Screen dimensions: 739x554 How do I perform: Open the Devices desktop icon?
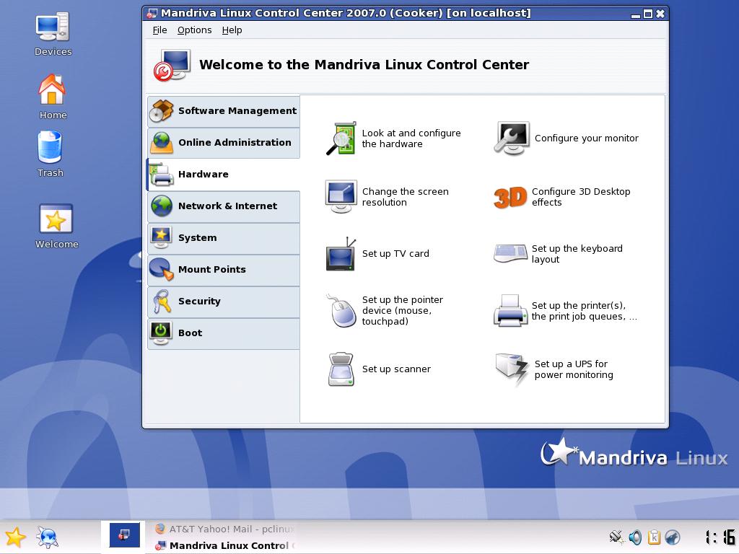(x=53, y=34)
